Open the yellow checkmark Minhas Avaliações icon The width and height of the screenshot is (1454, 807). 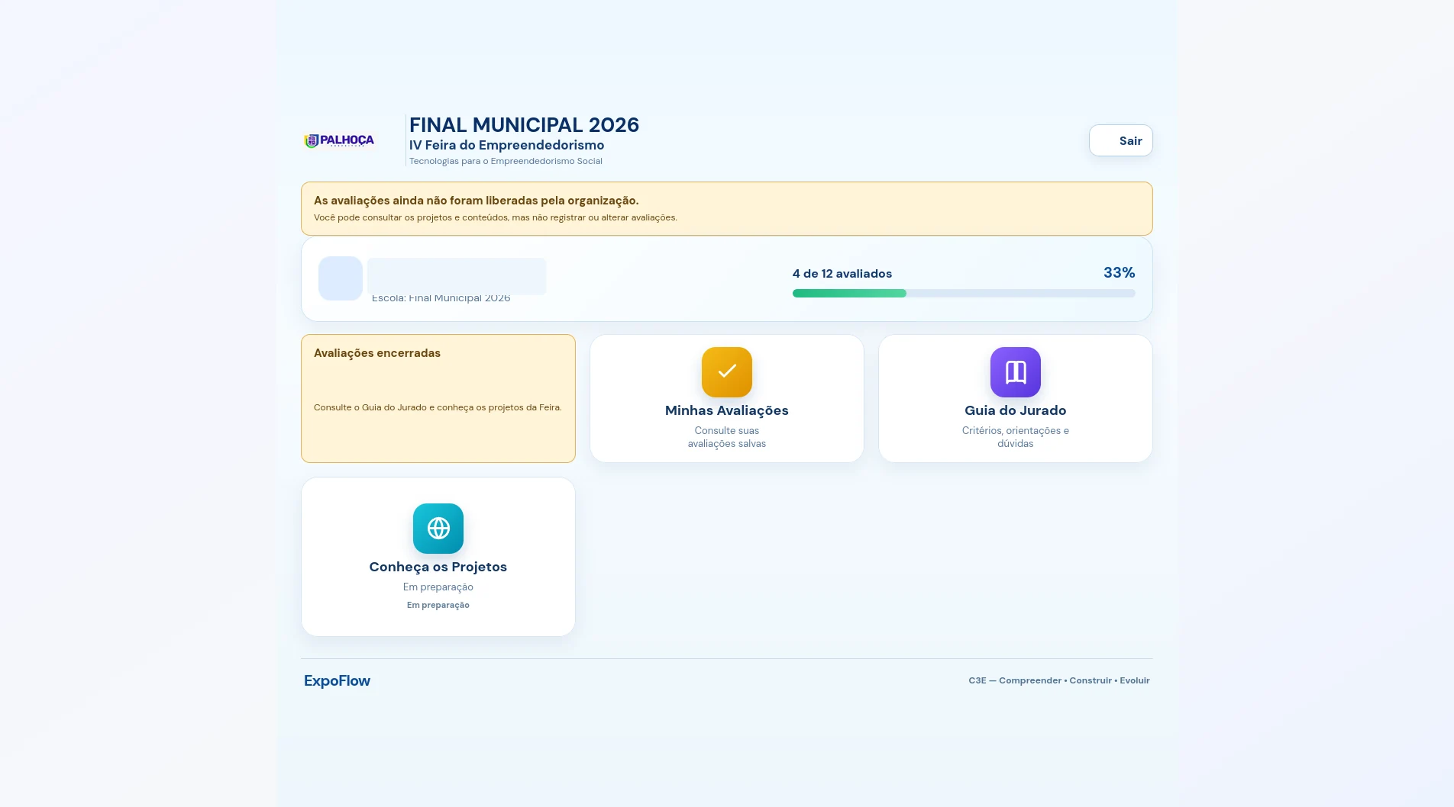(x=727, y=372)
